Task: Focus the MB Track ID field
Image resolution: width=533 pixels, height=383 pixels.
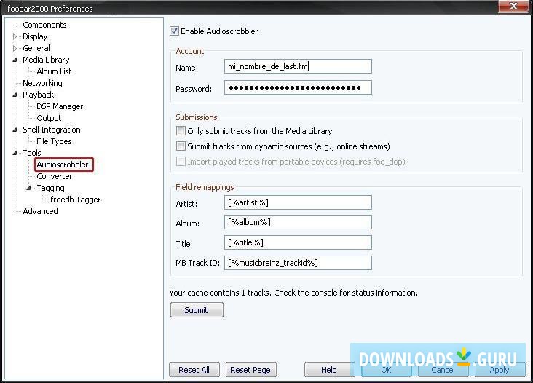Action: click(298, 263)
